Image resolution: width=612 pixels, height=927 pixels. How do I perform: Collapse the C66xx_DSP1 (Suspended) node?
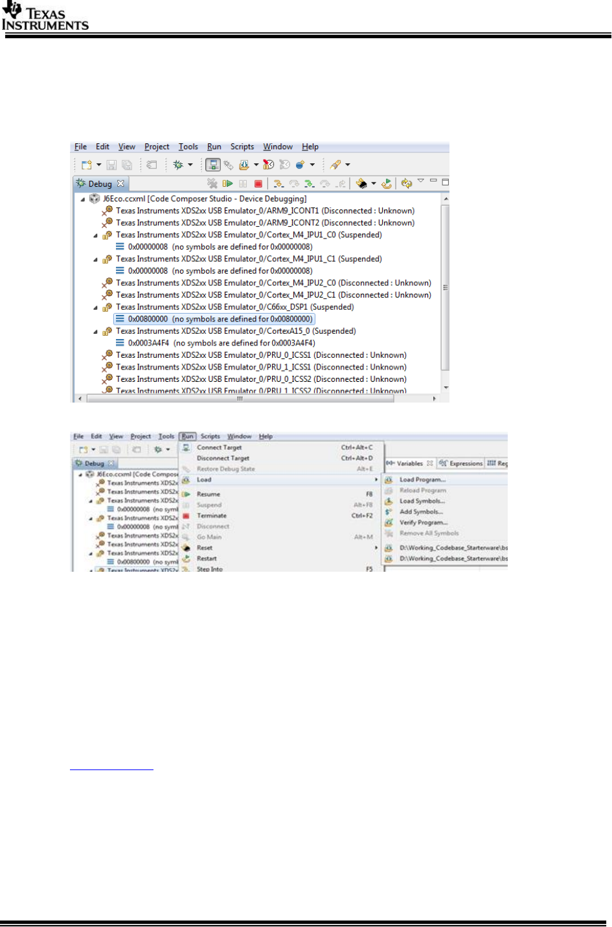96,307
